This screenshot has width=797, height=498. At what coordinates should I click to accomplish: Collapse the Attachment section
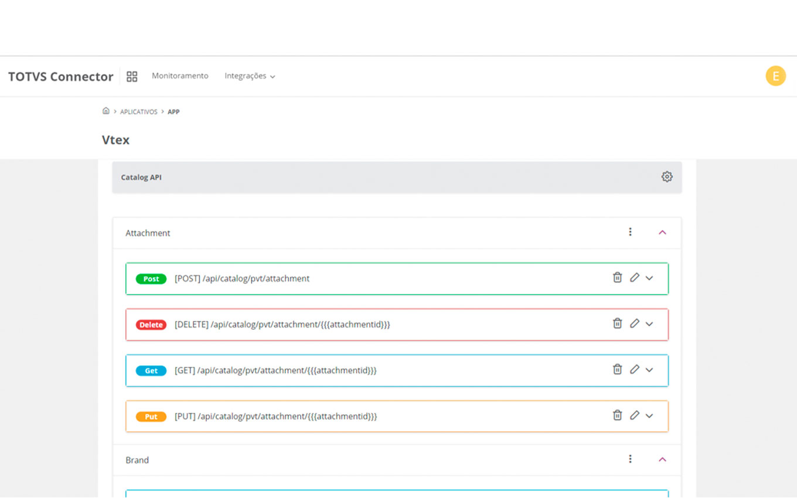[x=662, y=233]
